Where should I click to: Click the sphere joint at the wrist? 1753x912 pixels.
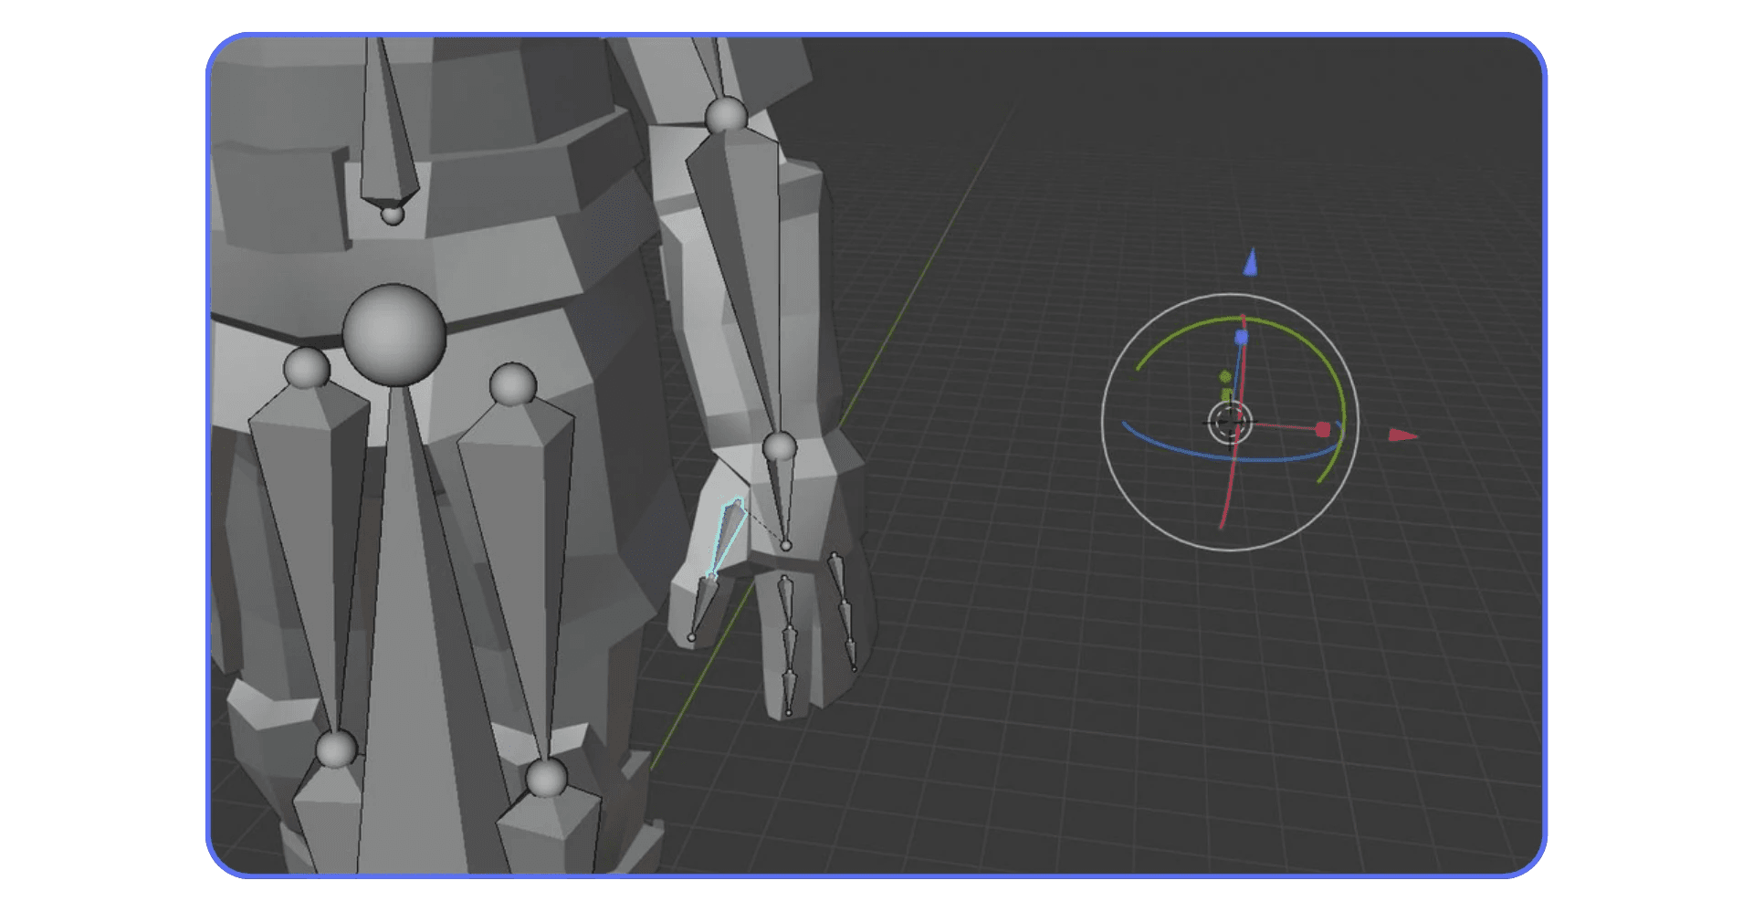pos(782,447)
